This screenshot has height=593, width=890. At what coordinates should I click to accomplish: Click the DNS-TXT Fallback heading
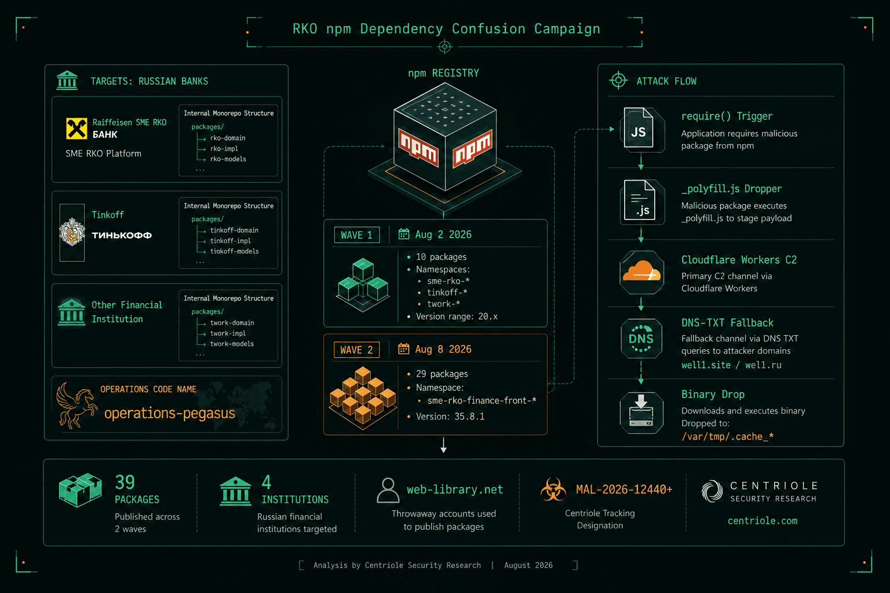pyautogui.click(x=727, y=323)
